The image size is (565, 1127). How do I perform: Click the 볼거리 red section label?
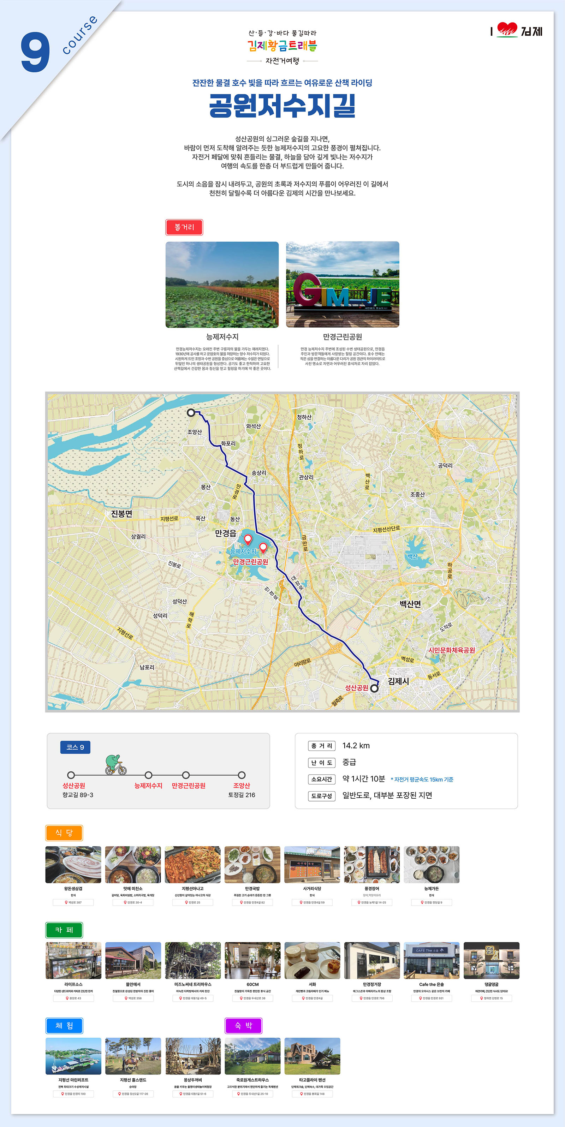pyautogui.click(x=184, y=227)
